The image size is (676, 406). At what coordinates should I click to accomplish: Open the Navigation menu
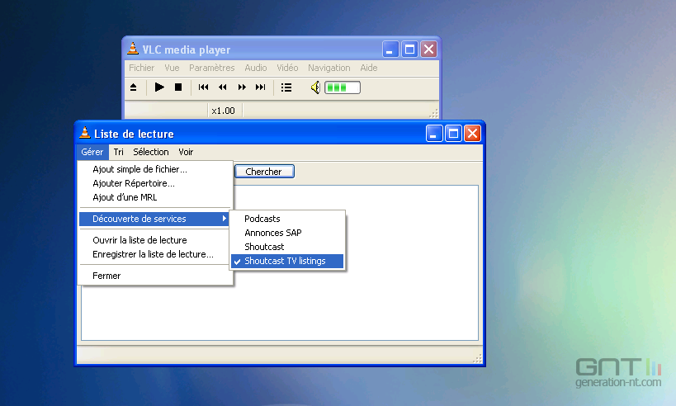pyautogui.click(x=329, y=68)
